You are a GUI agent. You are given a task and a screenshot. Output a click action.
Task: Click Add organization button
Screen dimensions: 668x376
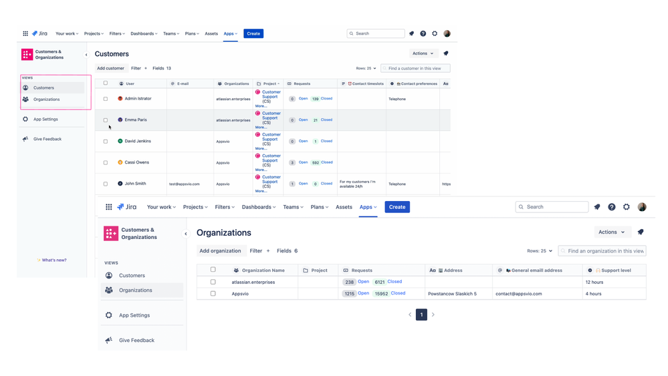[x=220, y=251]
